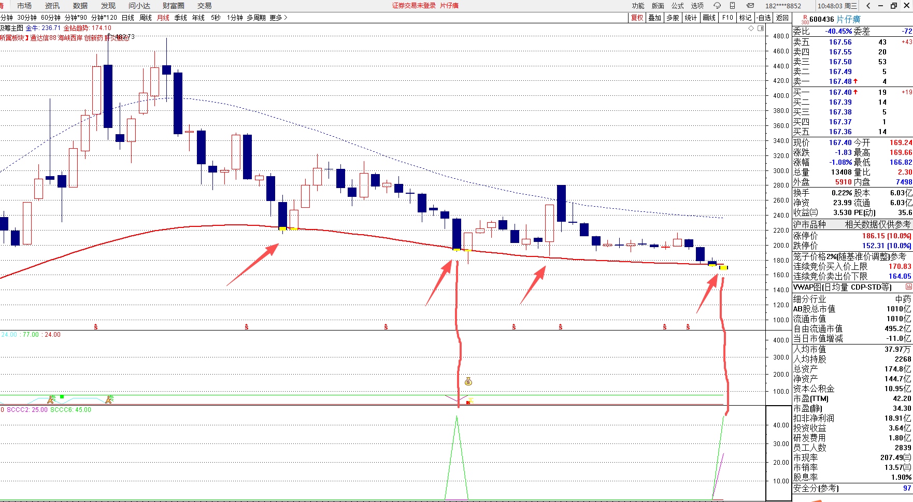Click the 统计 statistics button
This screenshot has width=913, height=502.
point(691,18)
